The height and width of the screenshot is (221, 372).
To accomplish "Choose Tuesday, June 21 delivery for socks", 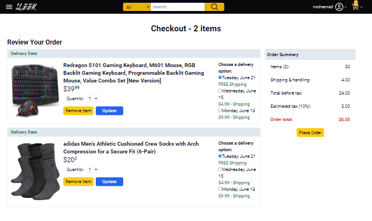I will pyautogui.click(x=220, y=156).
